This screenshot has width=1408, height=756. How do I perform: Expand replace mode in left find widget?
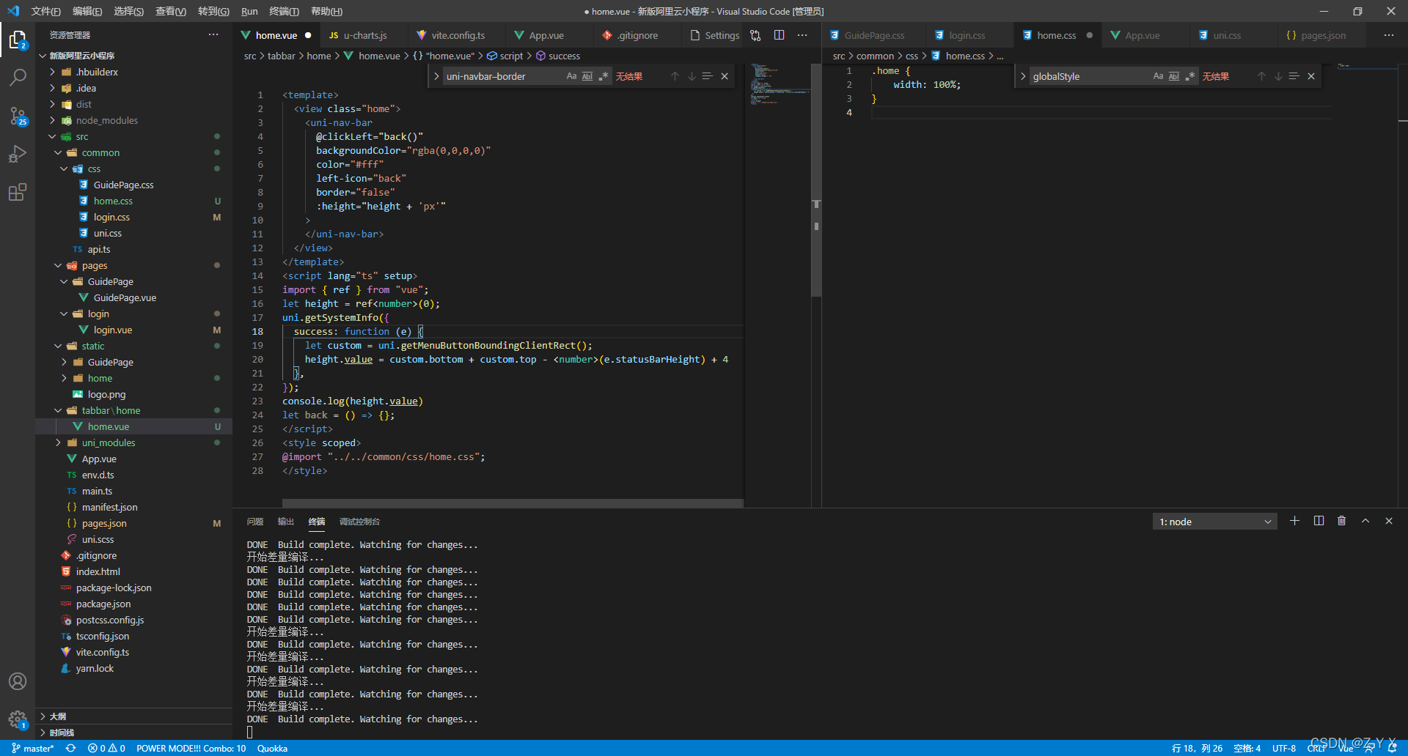[x=436, y=76]
